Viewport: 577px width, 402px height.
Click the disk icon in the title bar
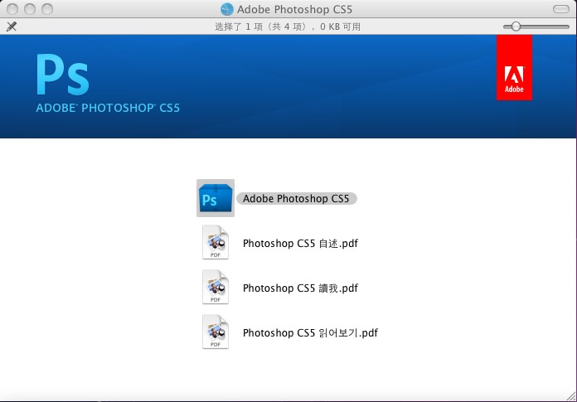pyautogui.click(x=226, y=9)
